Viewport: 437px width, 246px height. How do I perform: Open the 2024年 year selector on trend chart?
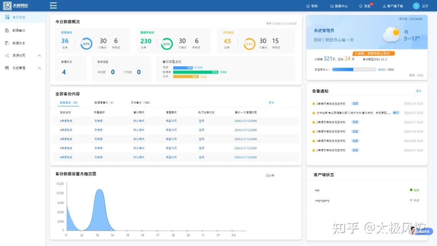pos(270,176)
